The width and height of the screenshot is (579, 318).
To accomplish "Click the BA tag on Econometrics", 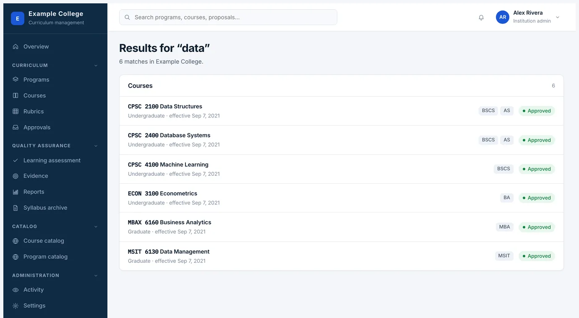I will tap(507, 198).
